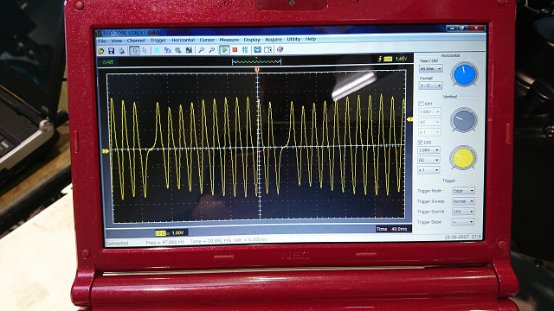
Task: Click the first magnifier zoom icon
Action: 201,50
